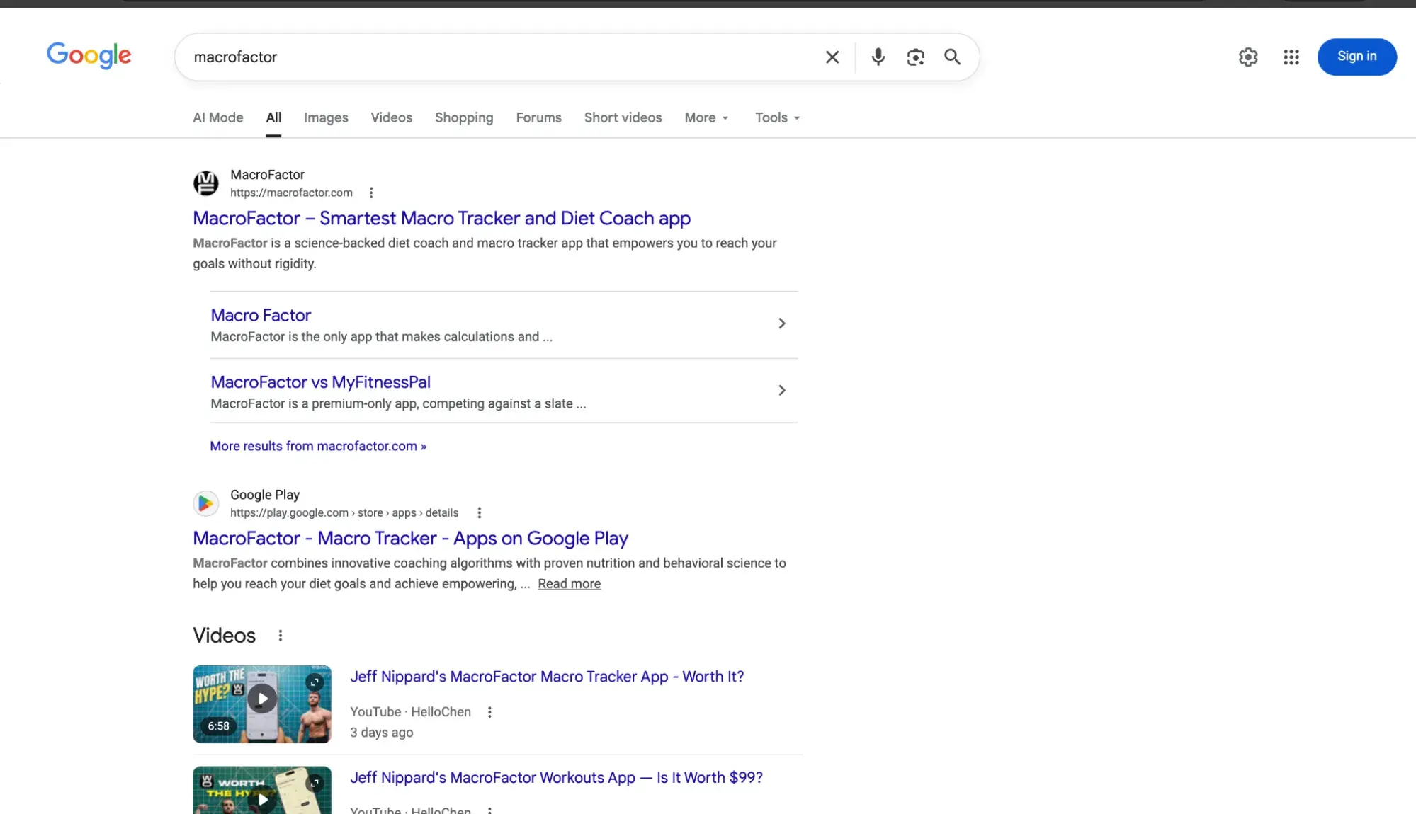Click the magnifying glass search icon
The width and height of the screenshot is (1416, 814).
[x=953, y=57]
